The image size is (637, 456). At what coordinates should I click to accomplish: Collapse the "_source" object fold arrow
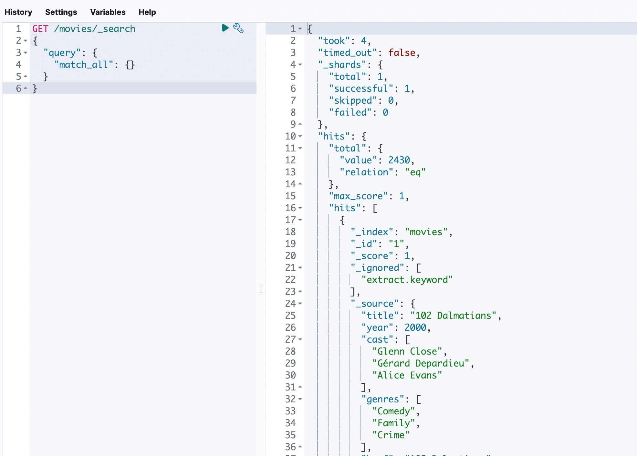coord(300,304)
